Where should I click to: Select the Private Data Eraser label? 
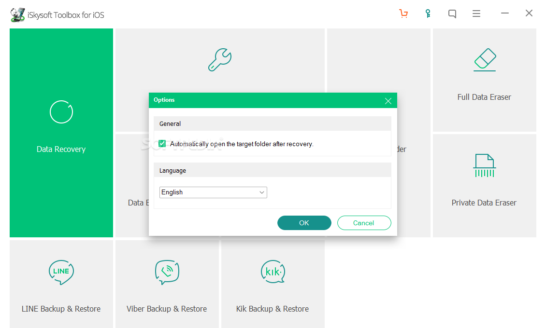(x=484, y=203)
